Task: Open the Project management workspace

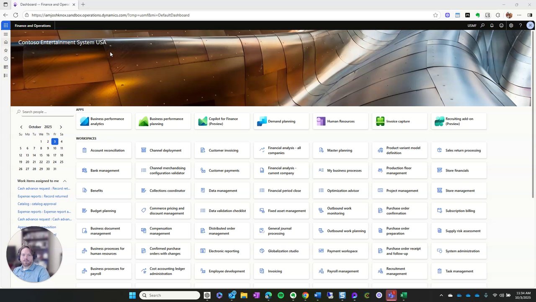Action: (400, 190)
